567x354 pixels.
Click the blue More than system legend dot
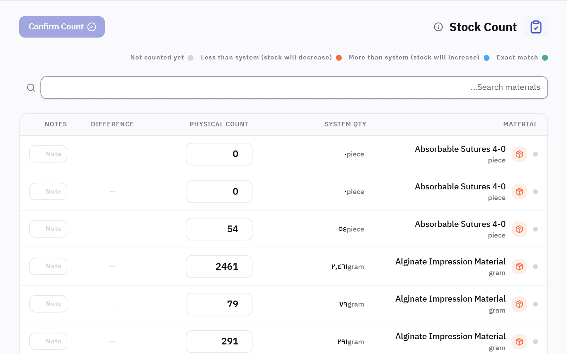coord(487,58)
